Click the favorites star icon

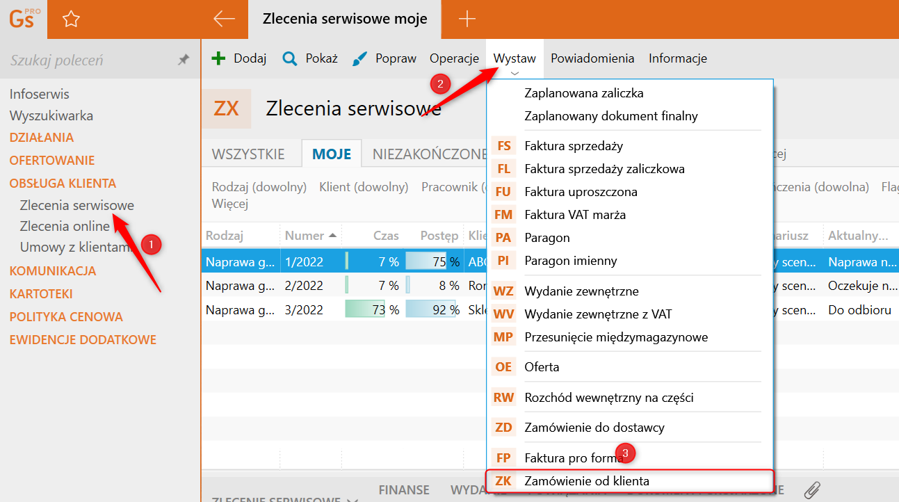tap(71, 19)
